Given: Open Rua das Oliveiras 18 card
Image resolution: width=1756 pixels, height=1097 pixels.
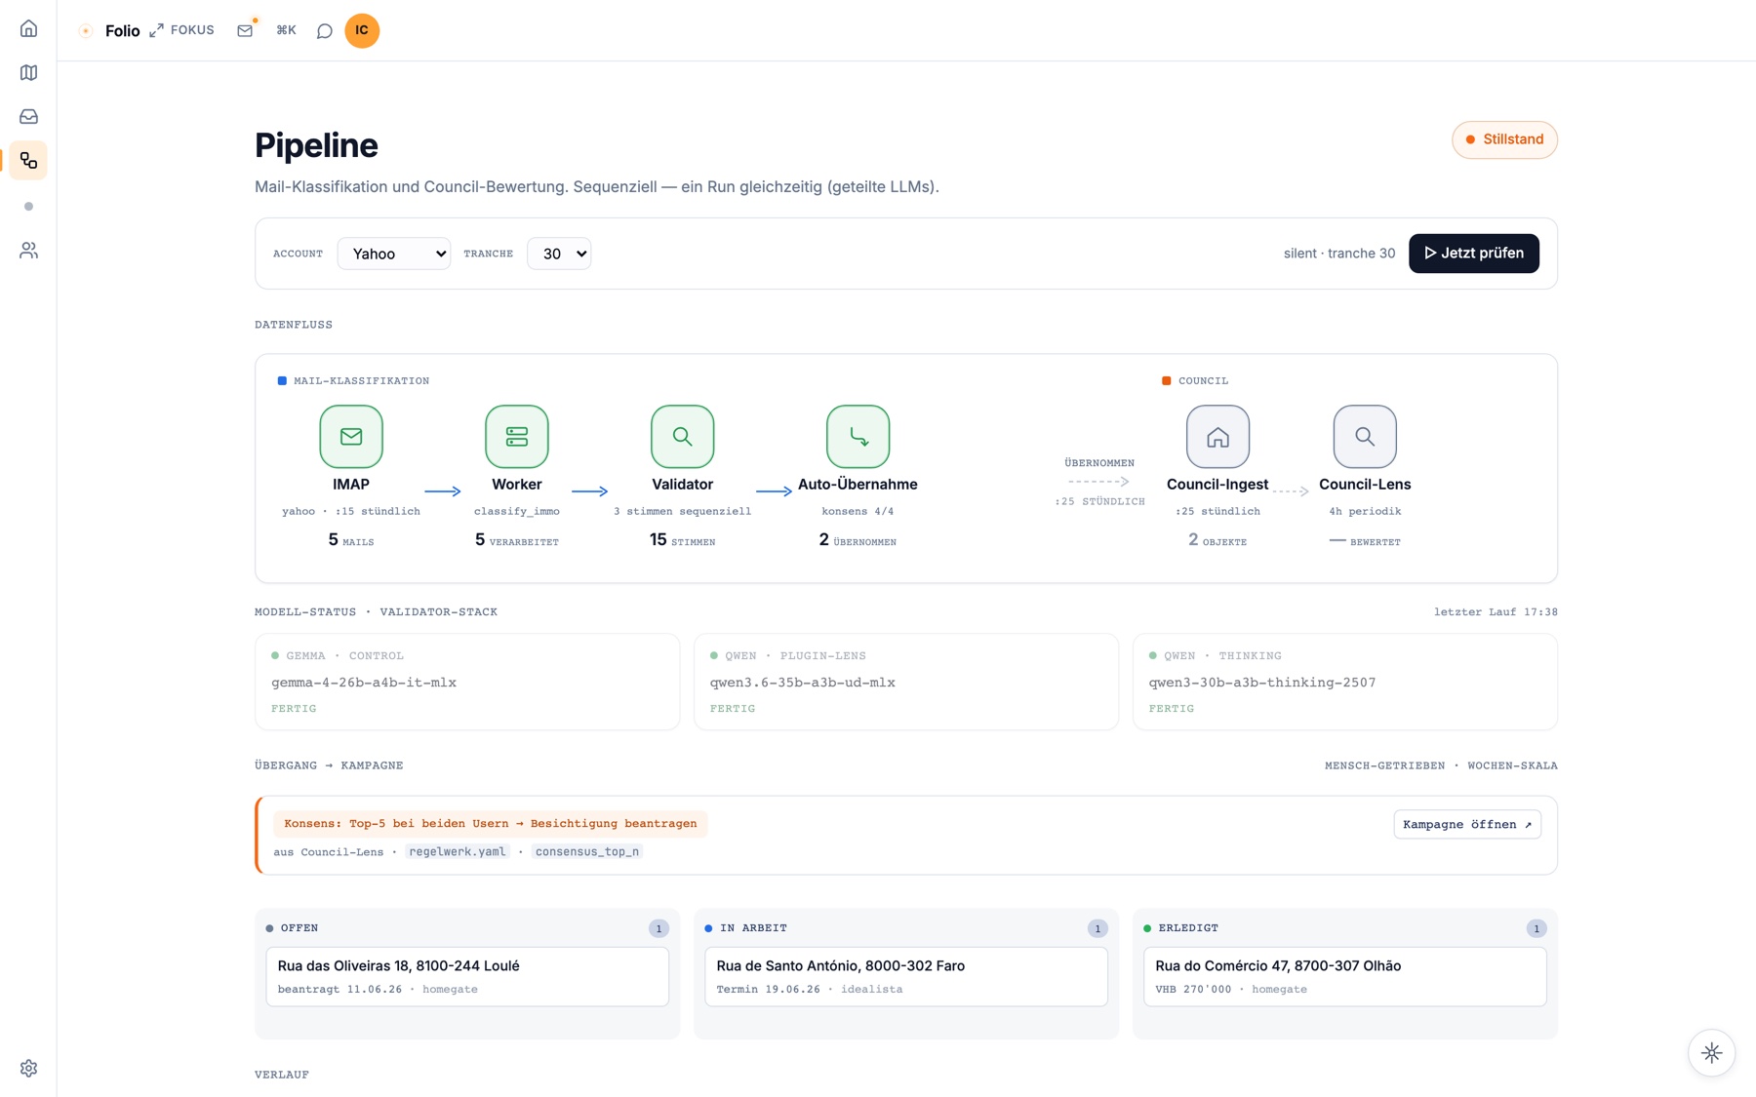Looking at the screenshot, I should [x=467, y=976].
